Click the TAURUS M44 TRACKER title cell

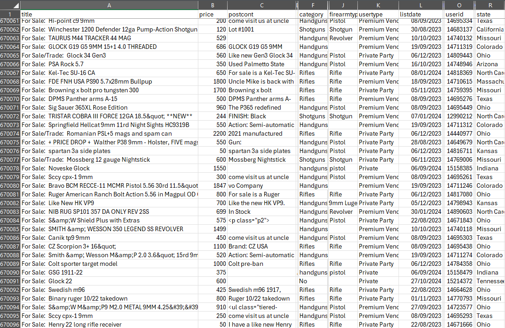pos(109,38)
